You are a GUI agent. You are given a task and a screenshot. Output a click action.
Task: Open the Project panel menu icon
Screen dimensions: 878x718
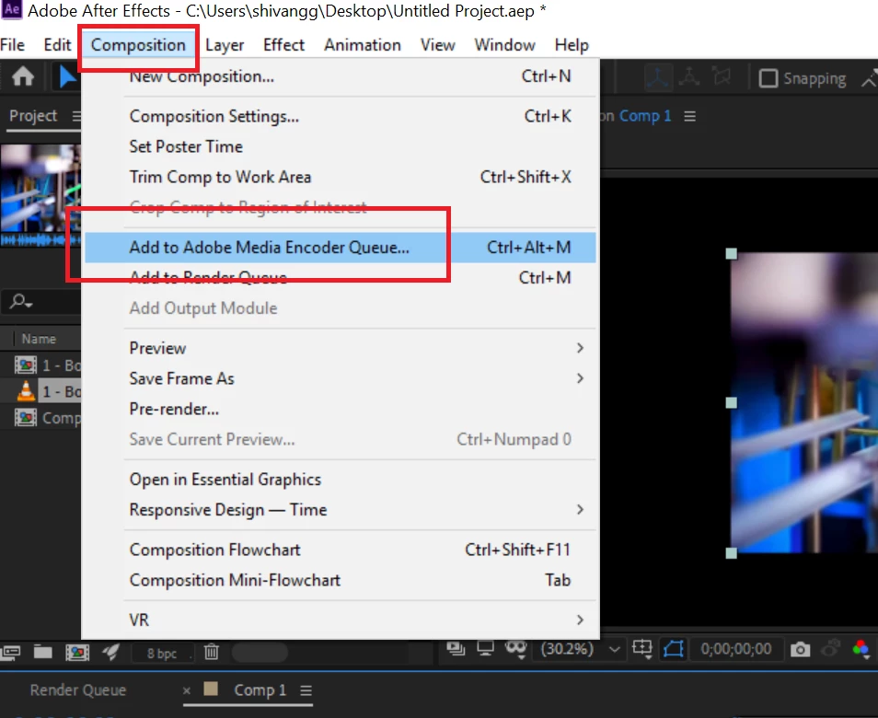click(76, 116)
